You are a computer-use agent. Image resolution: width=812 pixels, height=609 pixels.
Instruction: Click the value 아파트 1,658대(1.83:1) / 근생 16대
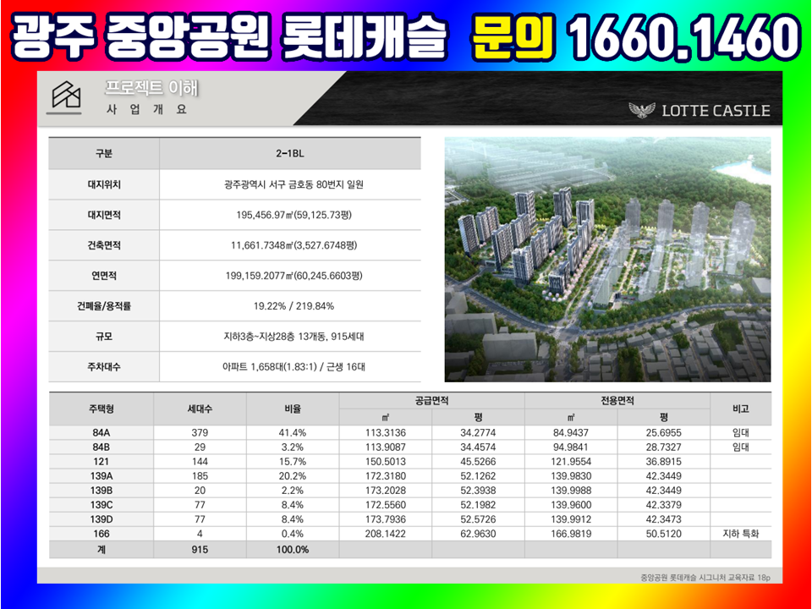pyautogui.click(x=294, y=366)
